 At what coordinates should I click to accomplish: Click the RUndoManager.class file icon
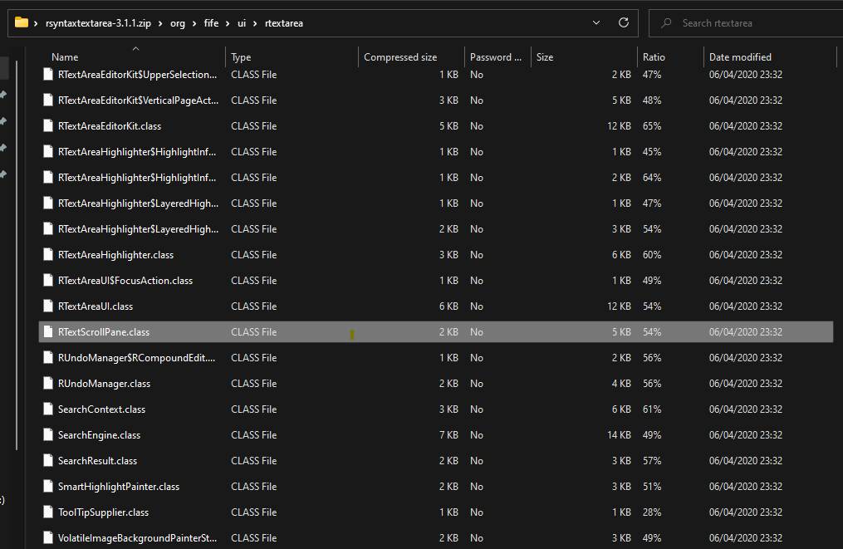tap(47, 383)
